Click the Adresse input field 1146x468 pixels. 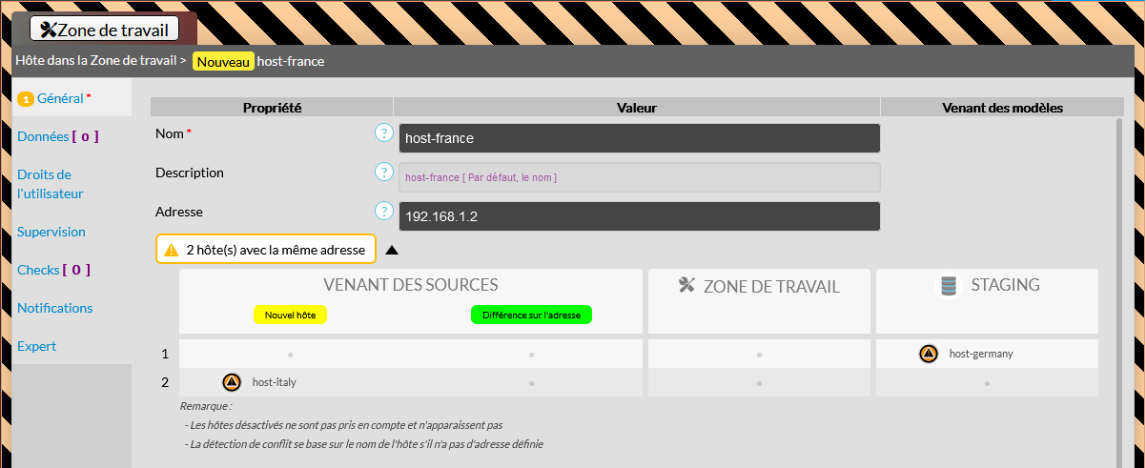tap(639, 216)
